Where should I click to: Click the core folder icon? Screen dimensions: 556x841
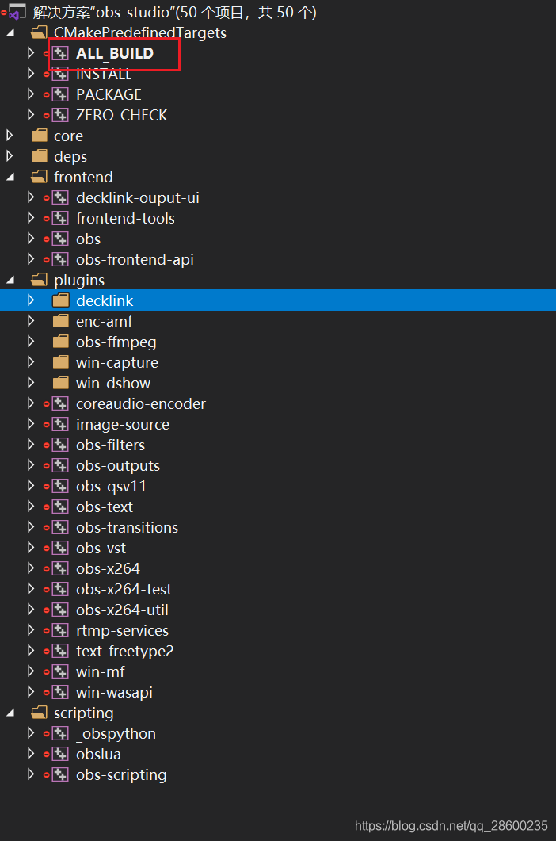[x=39, y=136]
